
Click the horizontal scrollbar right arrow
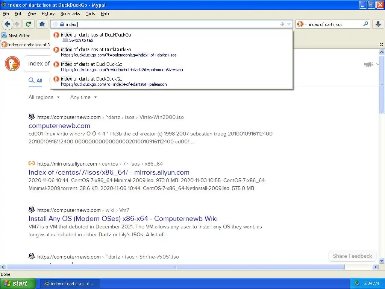coord(376,267)
